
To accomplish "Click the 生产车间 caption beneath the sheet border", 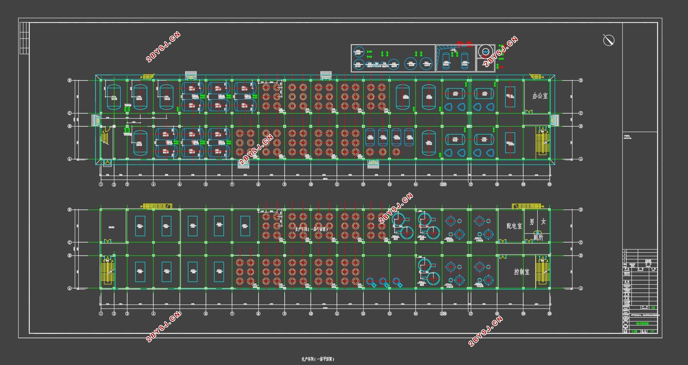I will (318, 359).
